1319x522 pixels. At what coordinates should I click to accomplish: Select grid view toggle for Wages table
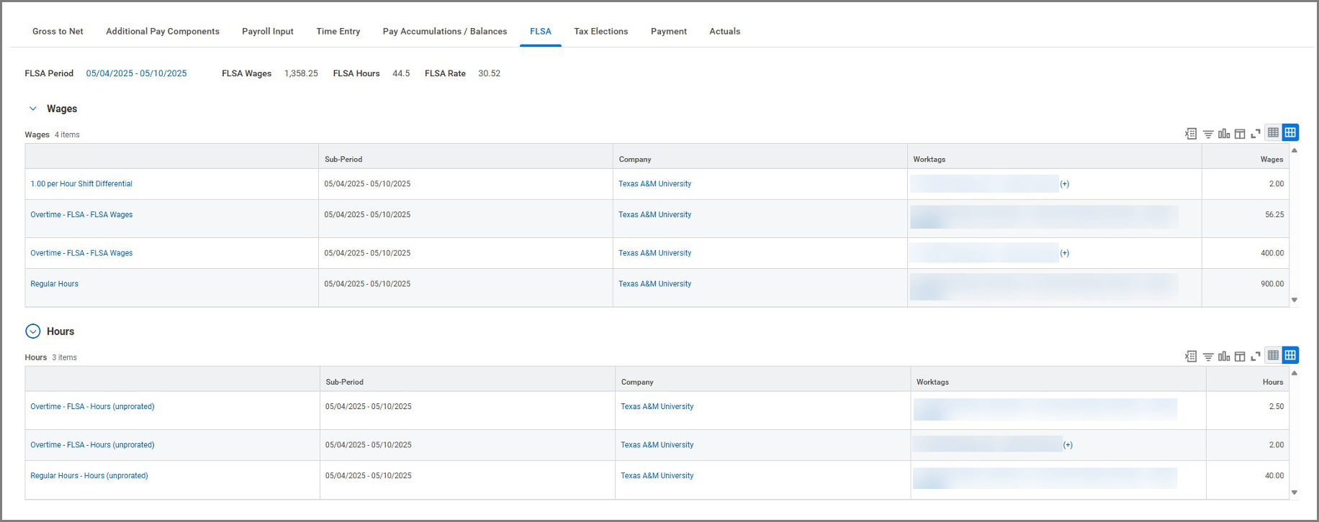click(1290, 132)
